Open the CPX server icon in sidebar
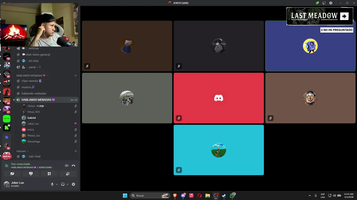 point(7,65)
